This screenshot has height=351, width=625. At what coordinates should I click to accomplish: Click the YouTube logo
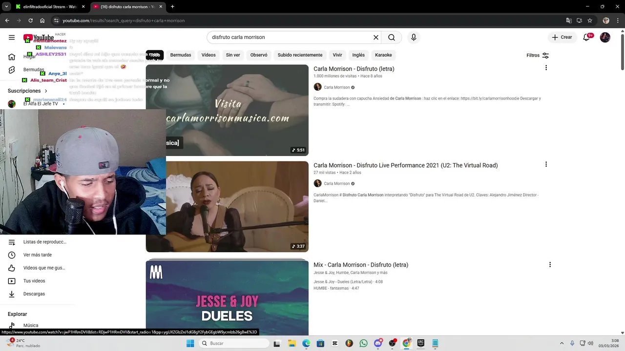[39, 38]
